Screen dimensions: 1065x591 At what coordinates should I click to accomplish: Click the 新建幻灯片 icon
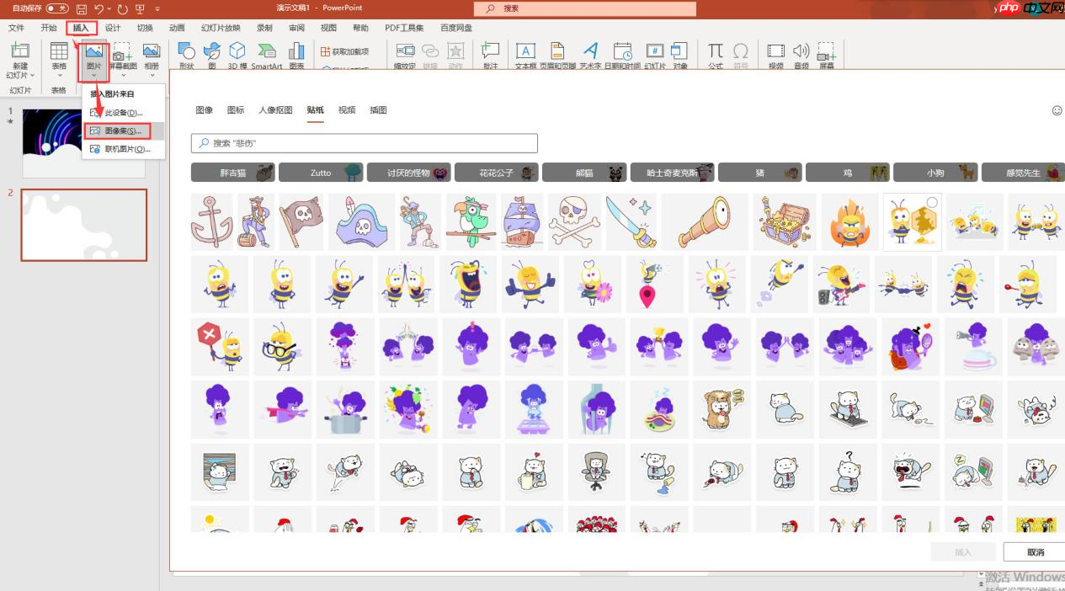[19, 51]
